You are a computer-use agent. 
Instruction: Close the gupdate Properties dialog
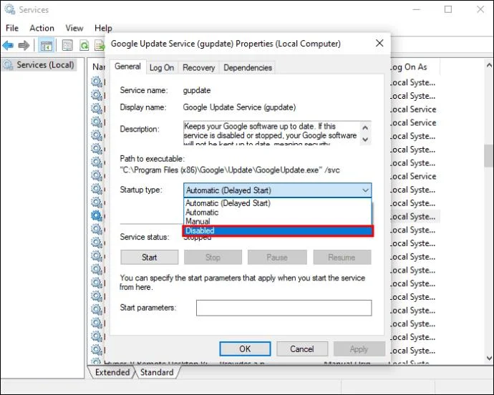coord(379,43)
